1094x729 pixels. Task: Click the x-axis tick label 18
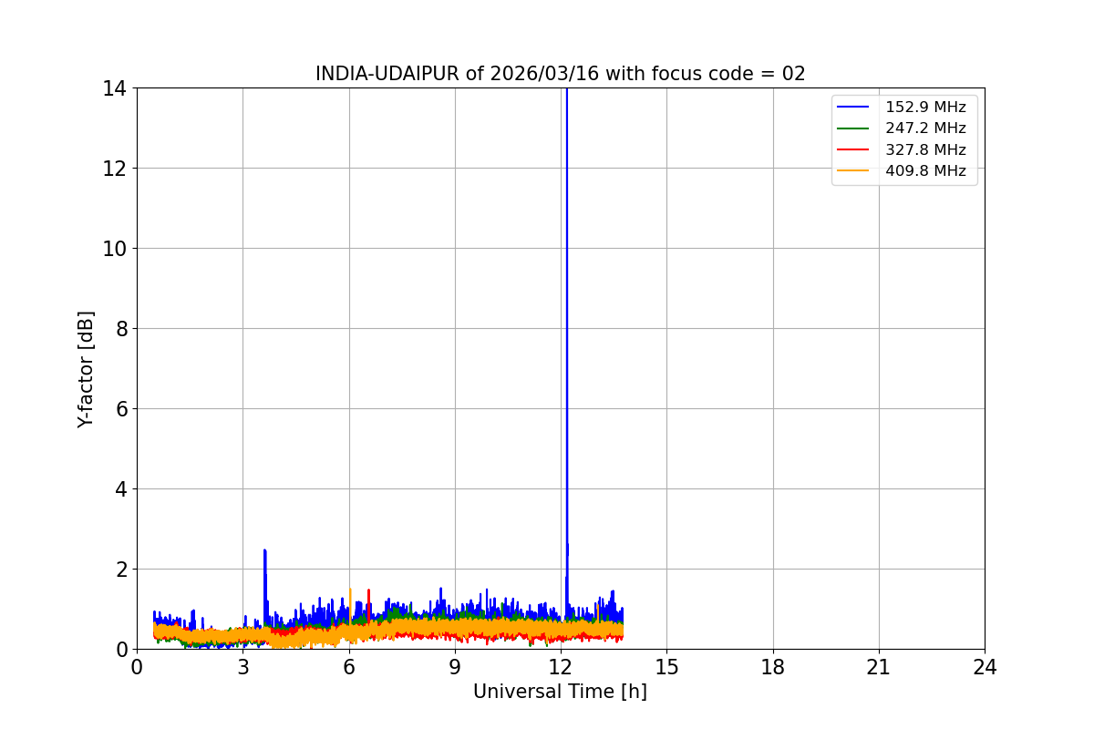point(773,667)
